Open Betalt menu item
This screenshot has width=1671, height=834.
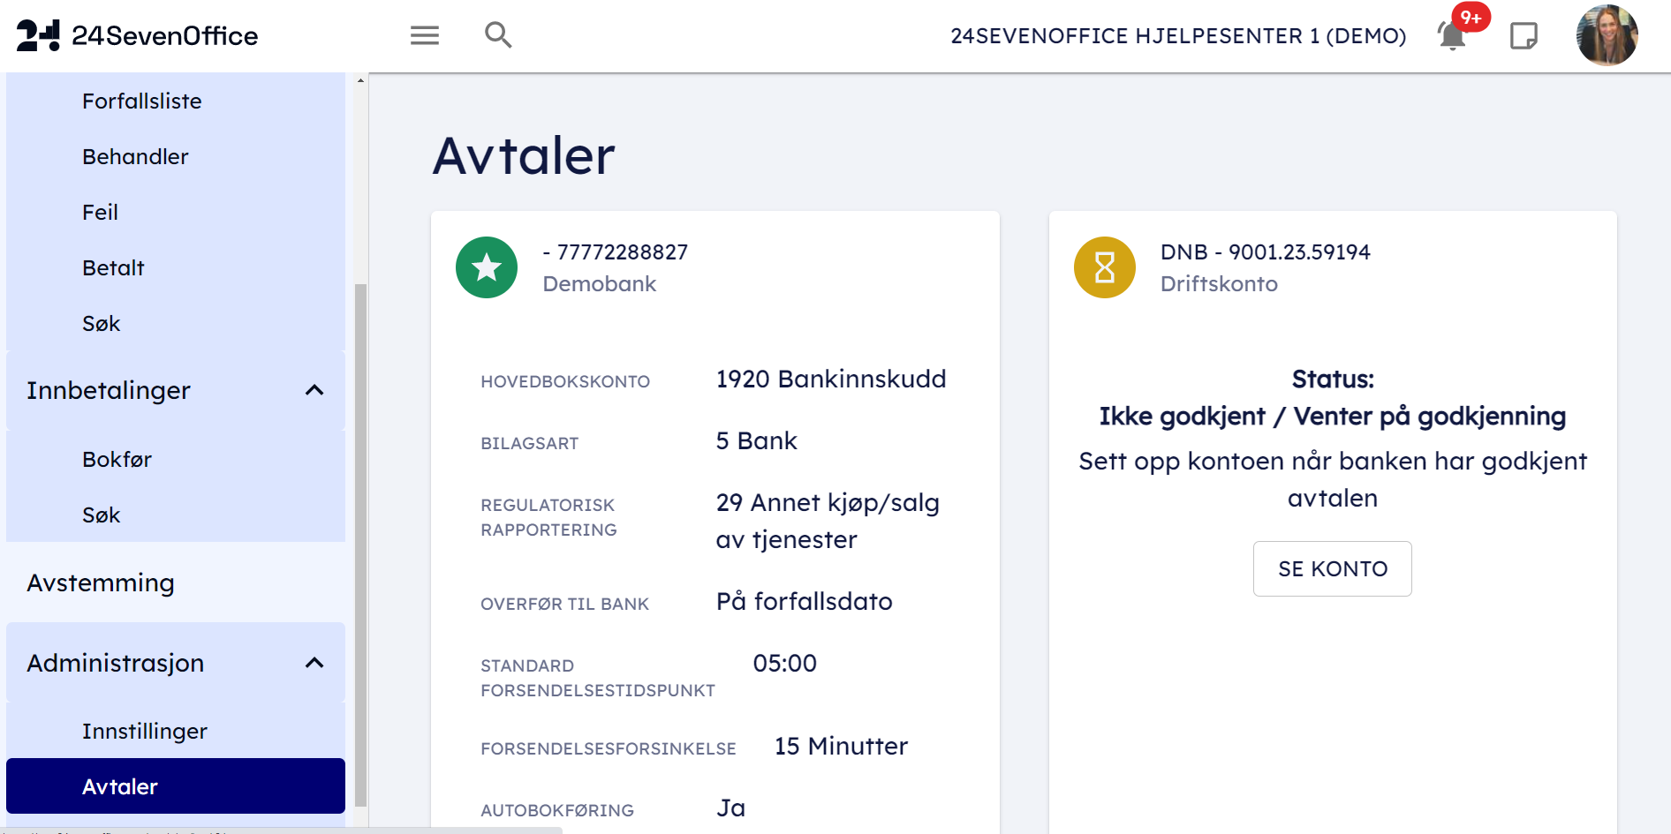coord(113,268)
